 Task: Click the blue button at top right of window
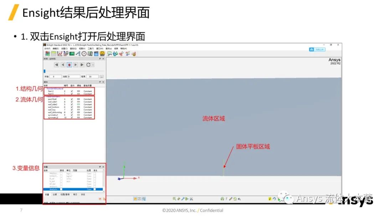[317, 49]
